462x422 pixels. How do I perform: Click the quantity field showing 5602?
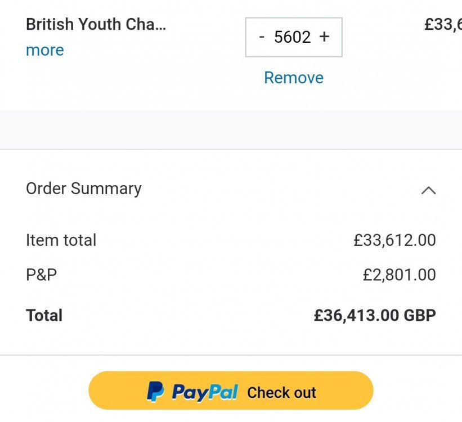click(x=293, y=37)
